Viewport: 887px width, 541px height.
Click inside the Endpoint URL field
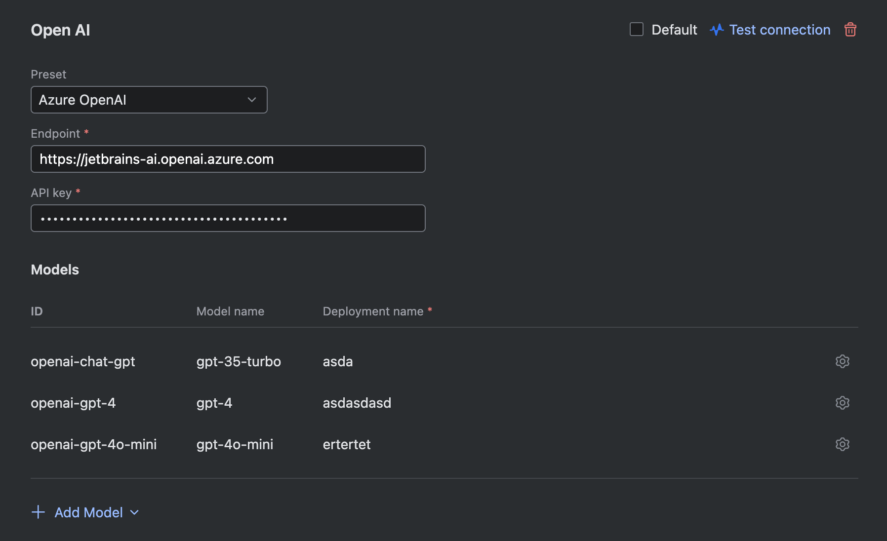[x=228, y=159]
